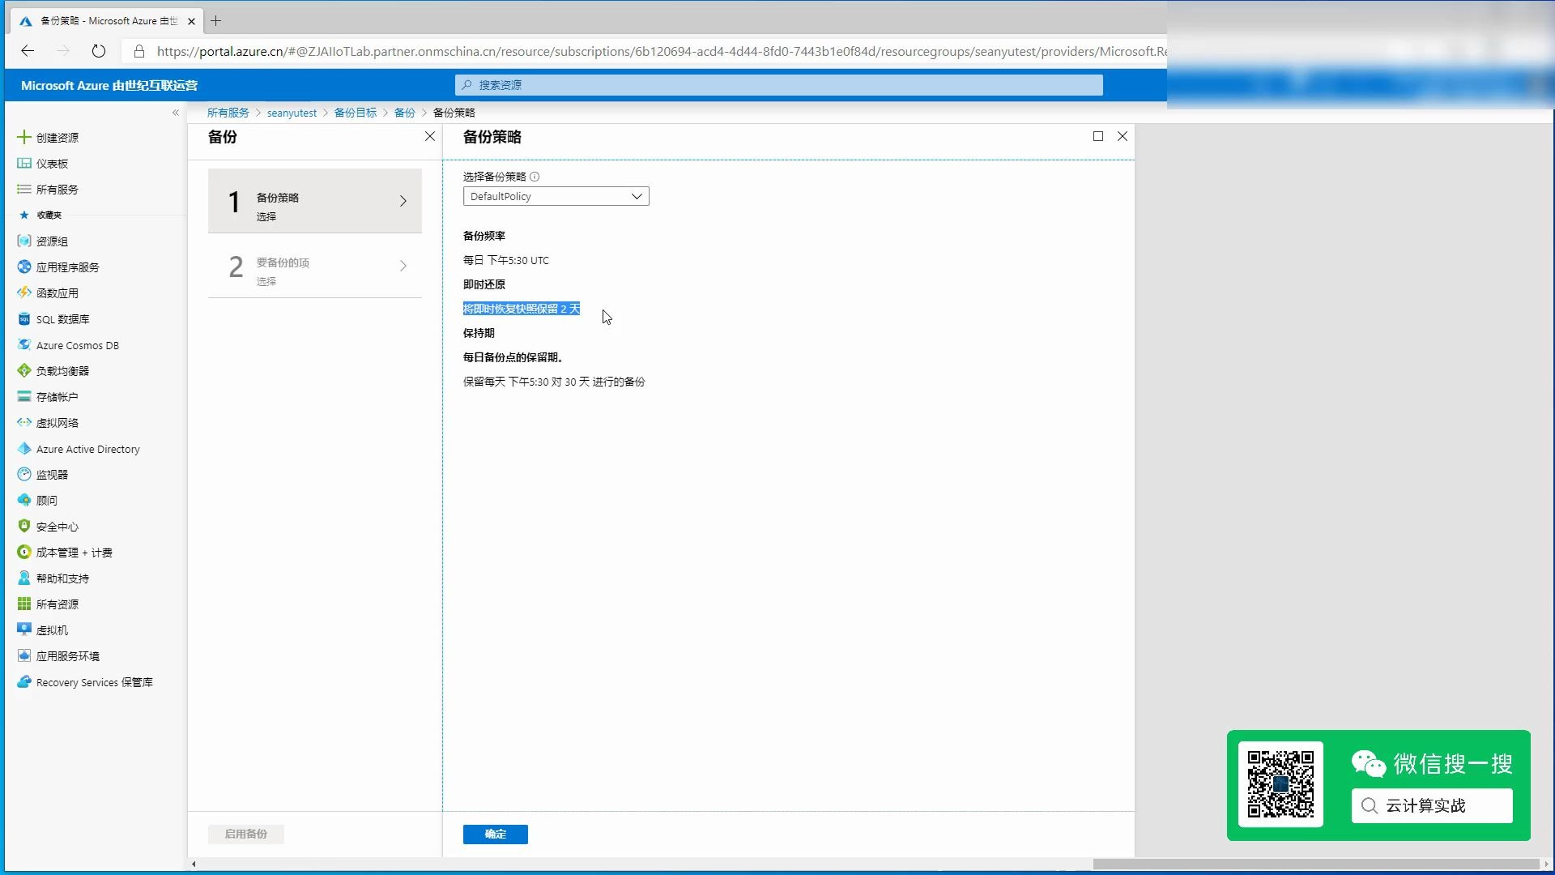Open 资源组 icon in sidebar
This screenshot has height=875, width=1555.
[24, 241]
